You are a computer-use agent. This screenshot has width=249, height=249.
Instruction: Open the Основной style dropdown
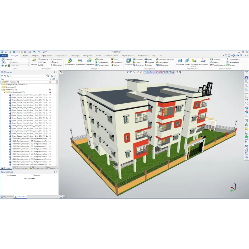28,59
